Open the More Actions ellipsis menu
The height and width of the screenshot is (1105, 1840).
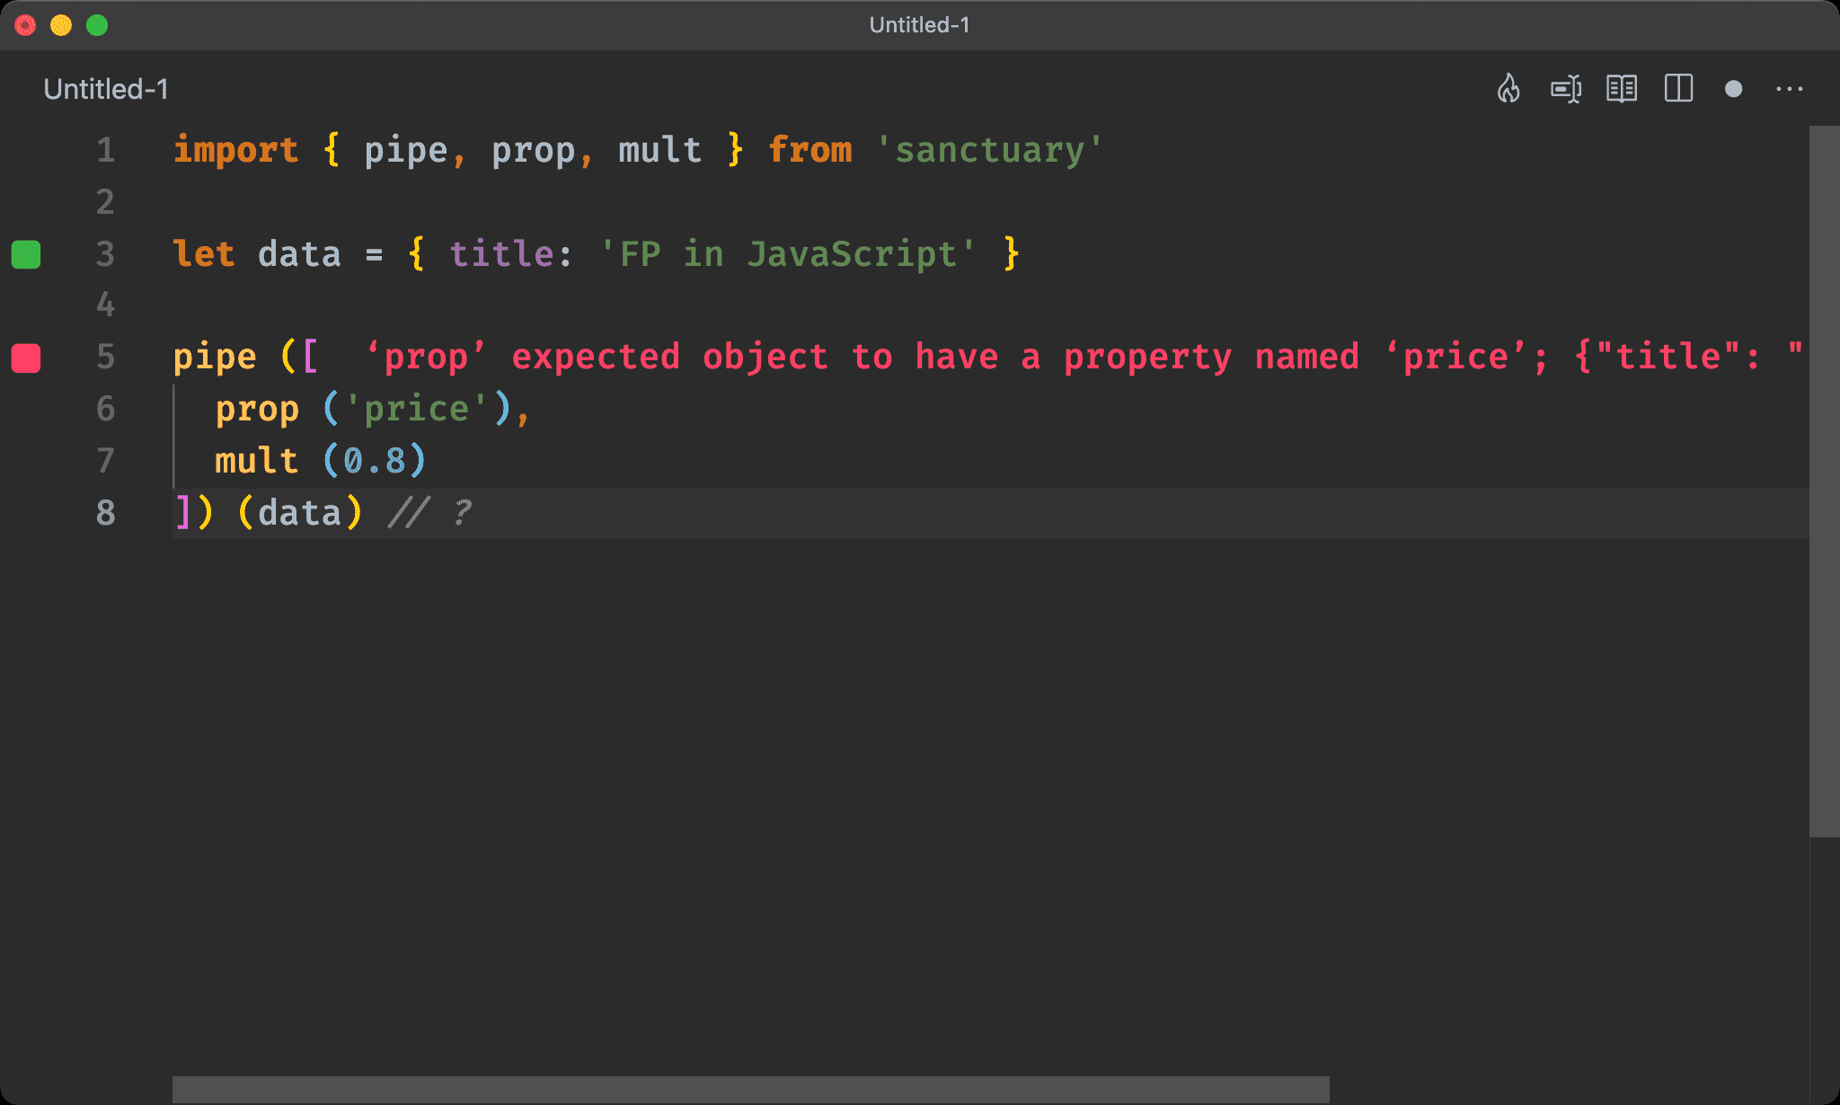tap(1790, 89)
